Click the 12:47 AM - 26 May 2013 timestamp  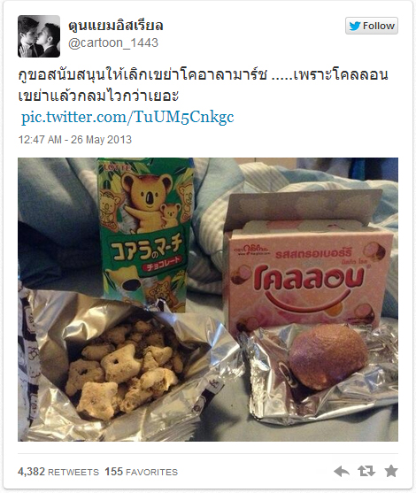point(75,139)
